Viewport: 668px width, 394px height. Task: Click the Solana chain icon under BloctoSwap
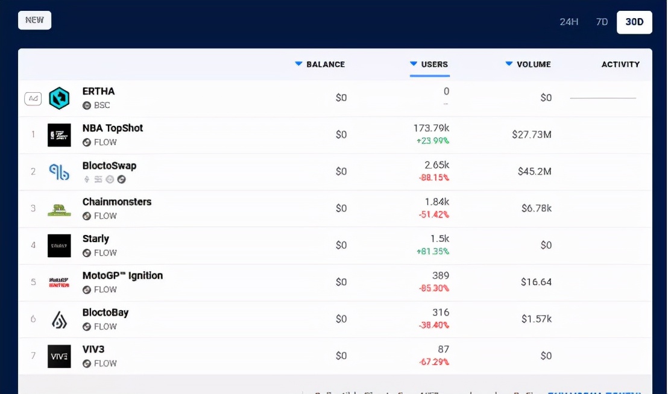pyautogui.click(x=98, y=180)
